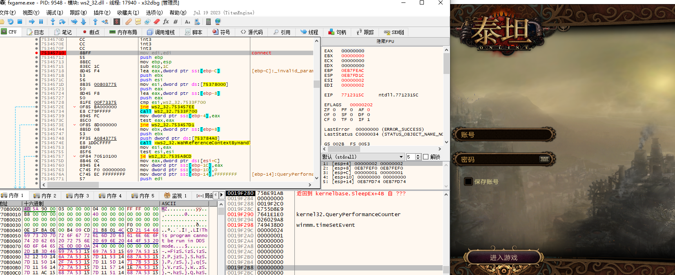675x275 pixels.
Task: Stop debugging with the blue square icon
Action: pyautogui.click(x=20, y=22)
